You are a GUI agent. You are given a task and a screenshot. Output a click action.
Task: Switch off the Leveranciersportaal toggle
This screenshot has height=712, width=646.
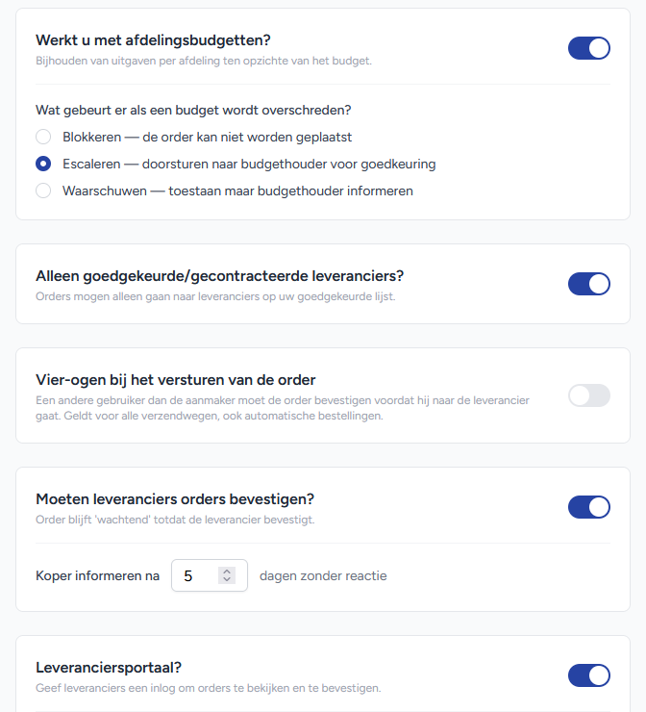(589, 675)
